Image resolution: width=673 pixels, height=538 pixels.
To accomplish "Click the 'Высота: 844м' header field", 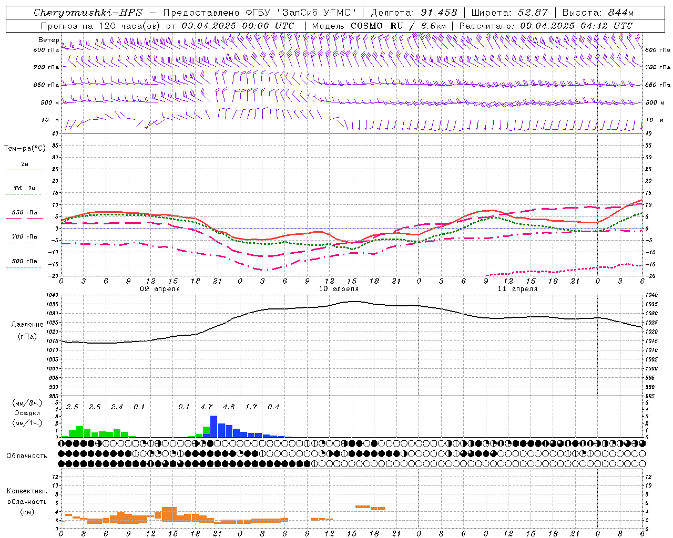I will [x=598, y=13].
